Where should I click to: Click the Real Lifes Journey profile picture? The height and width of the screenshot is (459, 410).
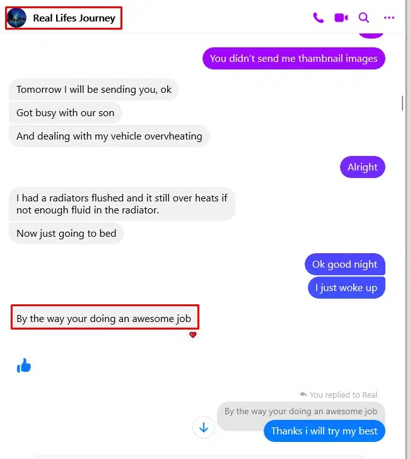(16, 18)
